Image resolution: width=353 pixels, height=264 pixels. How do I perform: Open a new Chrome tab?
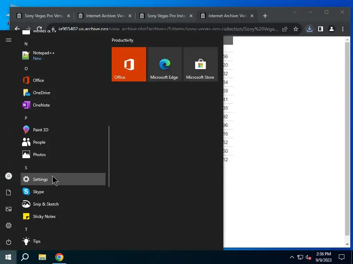point(265,16)
